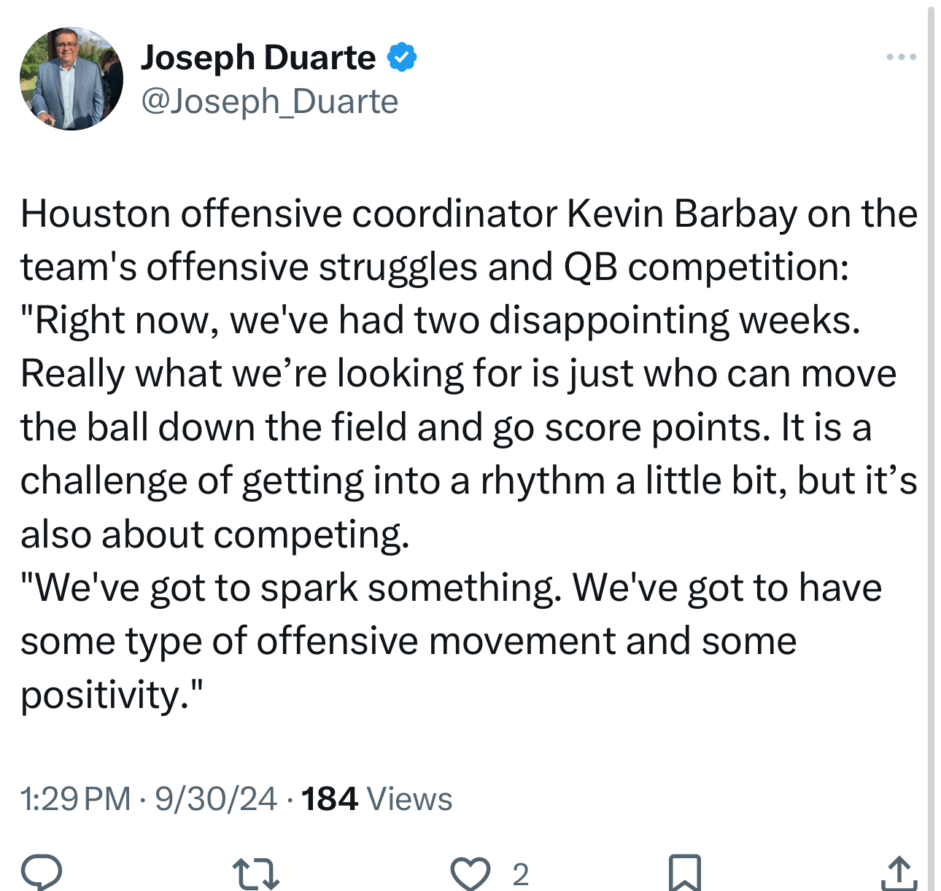Image resolution: width=941 pixels, height=891 pixels.
Task: Click the Joseph Duarte display name
Action: pos(258,58)
